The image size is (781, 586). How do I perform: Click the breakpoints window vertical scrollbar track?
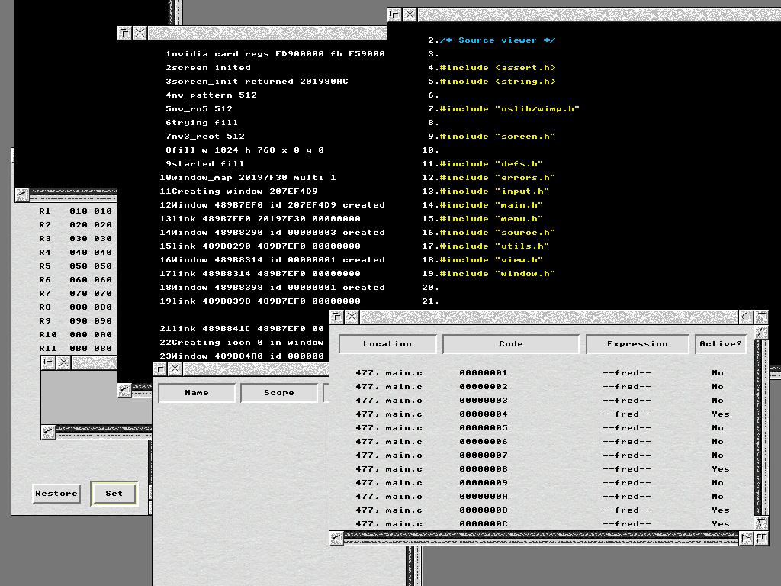click(761, 427)
